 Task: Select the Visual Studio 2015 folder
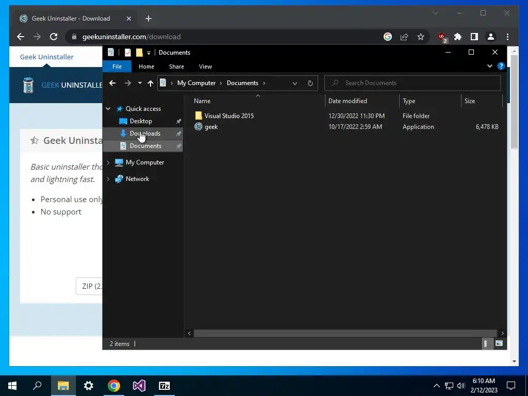coord(229,116)
